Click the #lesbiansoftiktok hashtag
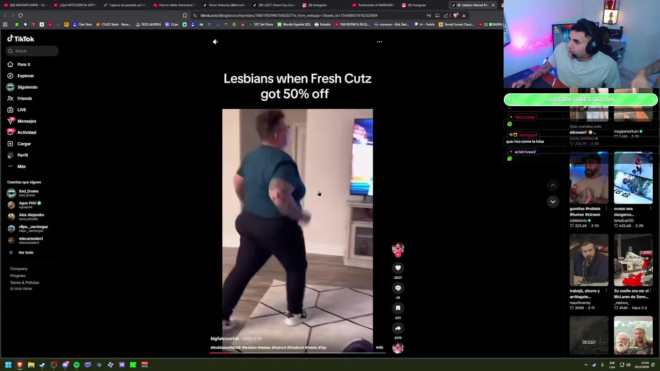Viewport: 660px width, 371px height. coord(225,348)
